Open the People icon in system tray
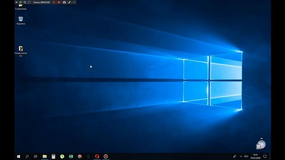285x160 pixels. (235, 156)
